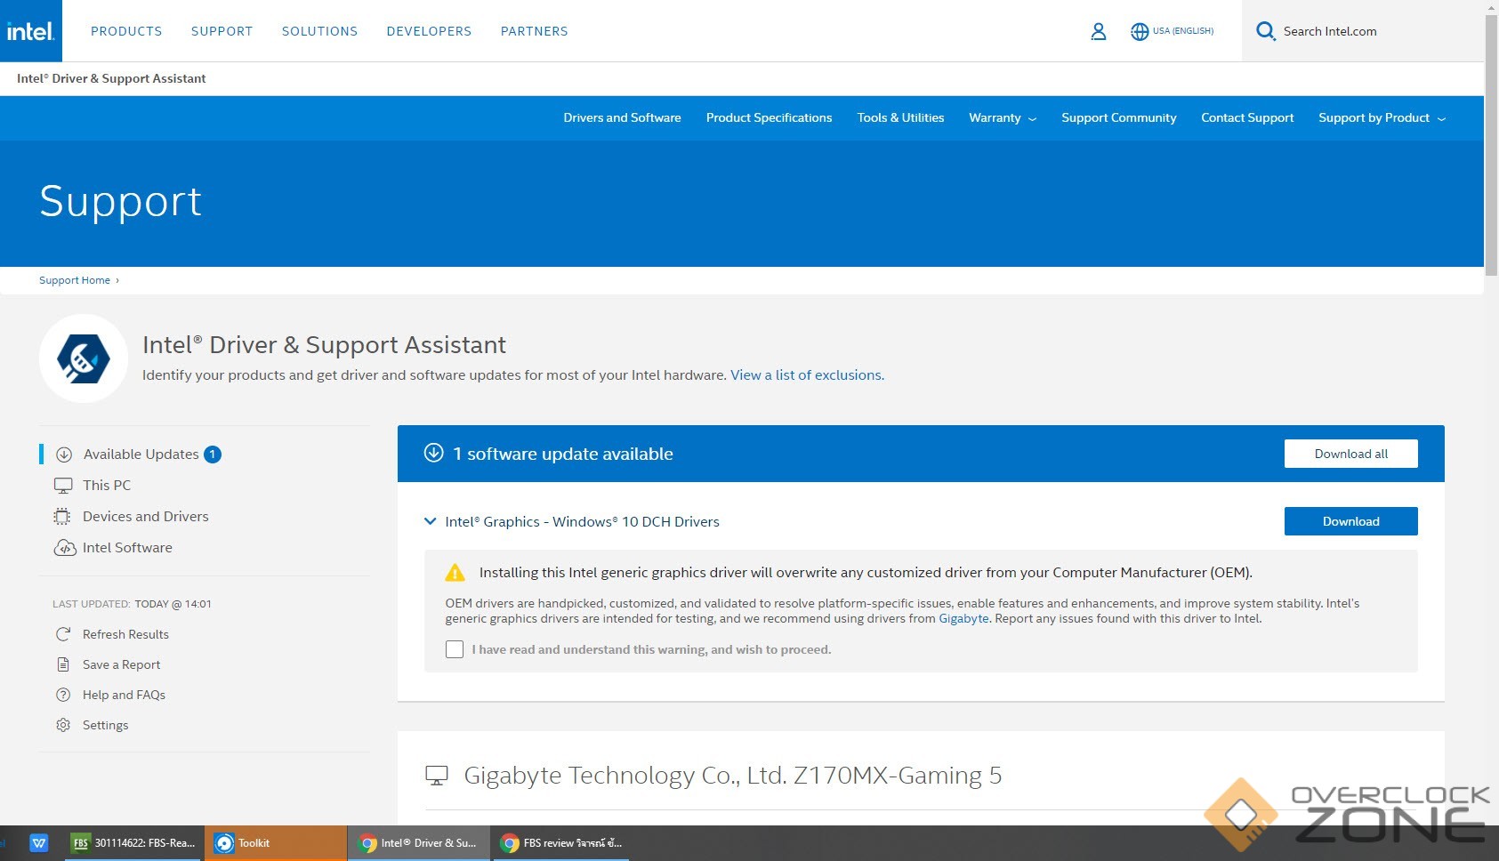Check the warning acknowledgment checkbox
Viewport: 1499px width, 861px height.
tap(455, 649)
